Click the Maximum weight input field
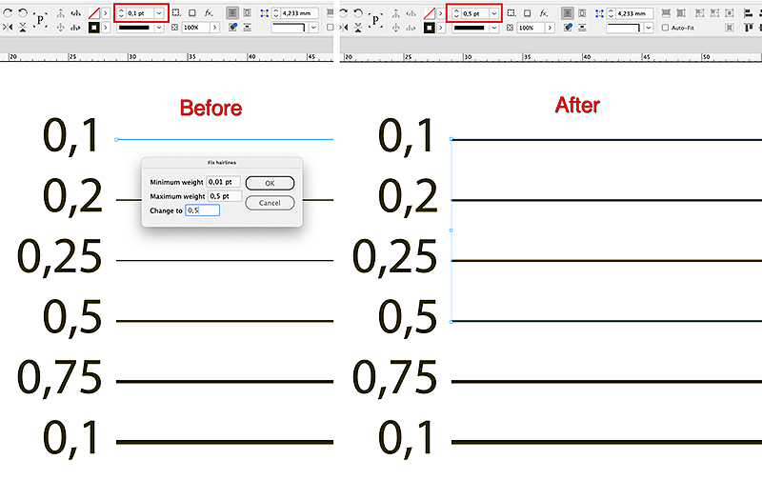 (224, 196)
